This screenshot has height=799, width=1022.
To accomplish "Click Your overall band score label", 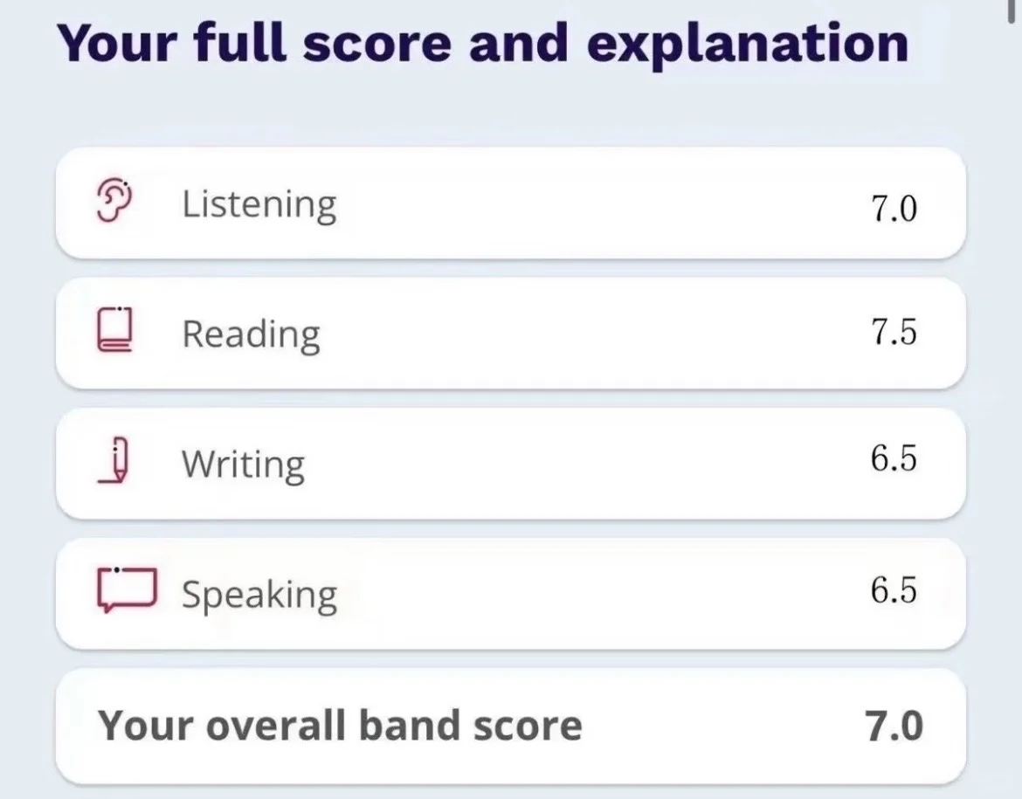I will coord(340,726).
